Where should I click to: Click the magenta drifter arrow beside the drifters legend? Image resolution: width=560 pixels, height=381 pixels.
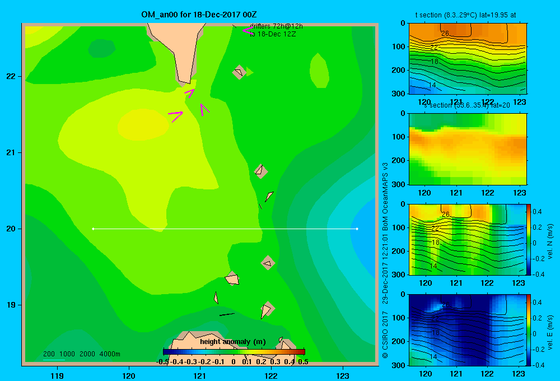click(248, 30)
